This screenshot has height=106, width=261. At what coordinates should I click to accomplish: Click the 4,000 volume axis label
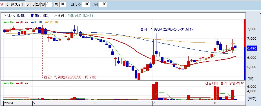point(252,91)
